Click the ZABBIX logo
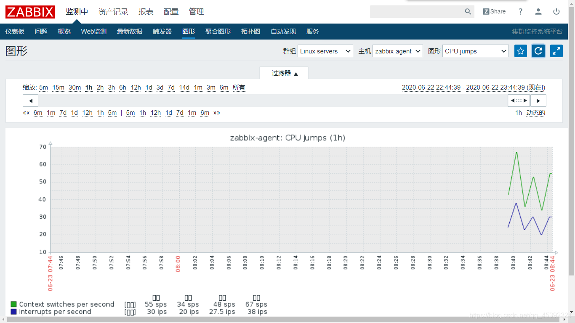This screenshot has height=323, width=575. click(30, 12)
